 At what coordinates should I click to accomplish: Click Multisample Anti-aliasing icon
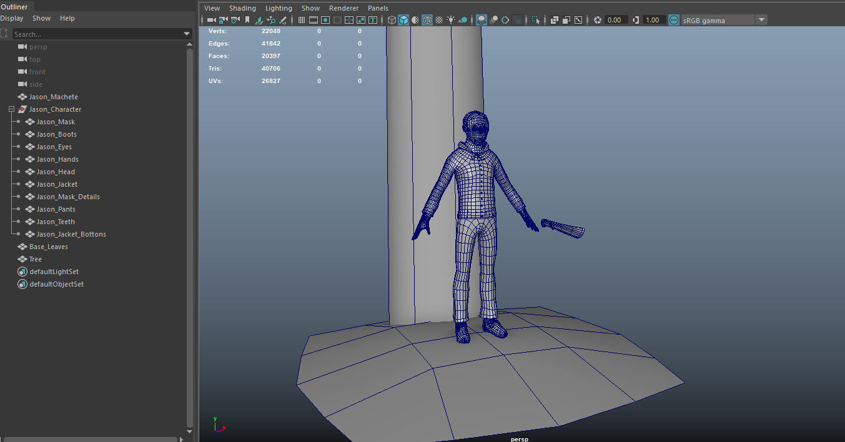[x=505, y=20]
